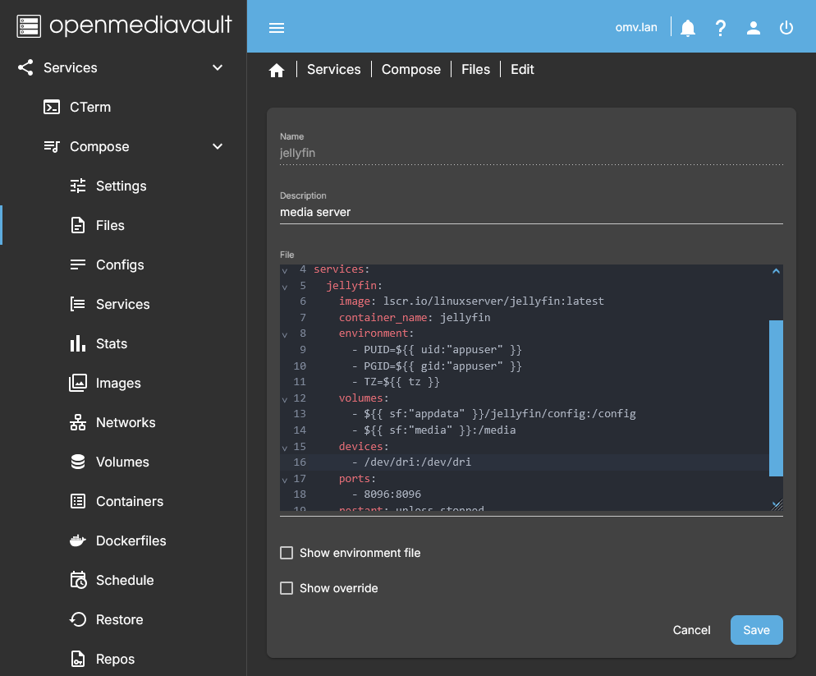Collapse the Services sidebar section chevron
This screenshot has height=676, width=816.
218,67
